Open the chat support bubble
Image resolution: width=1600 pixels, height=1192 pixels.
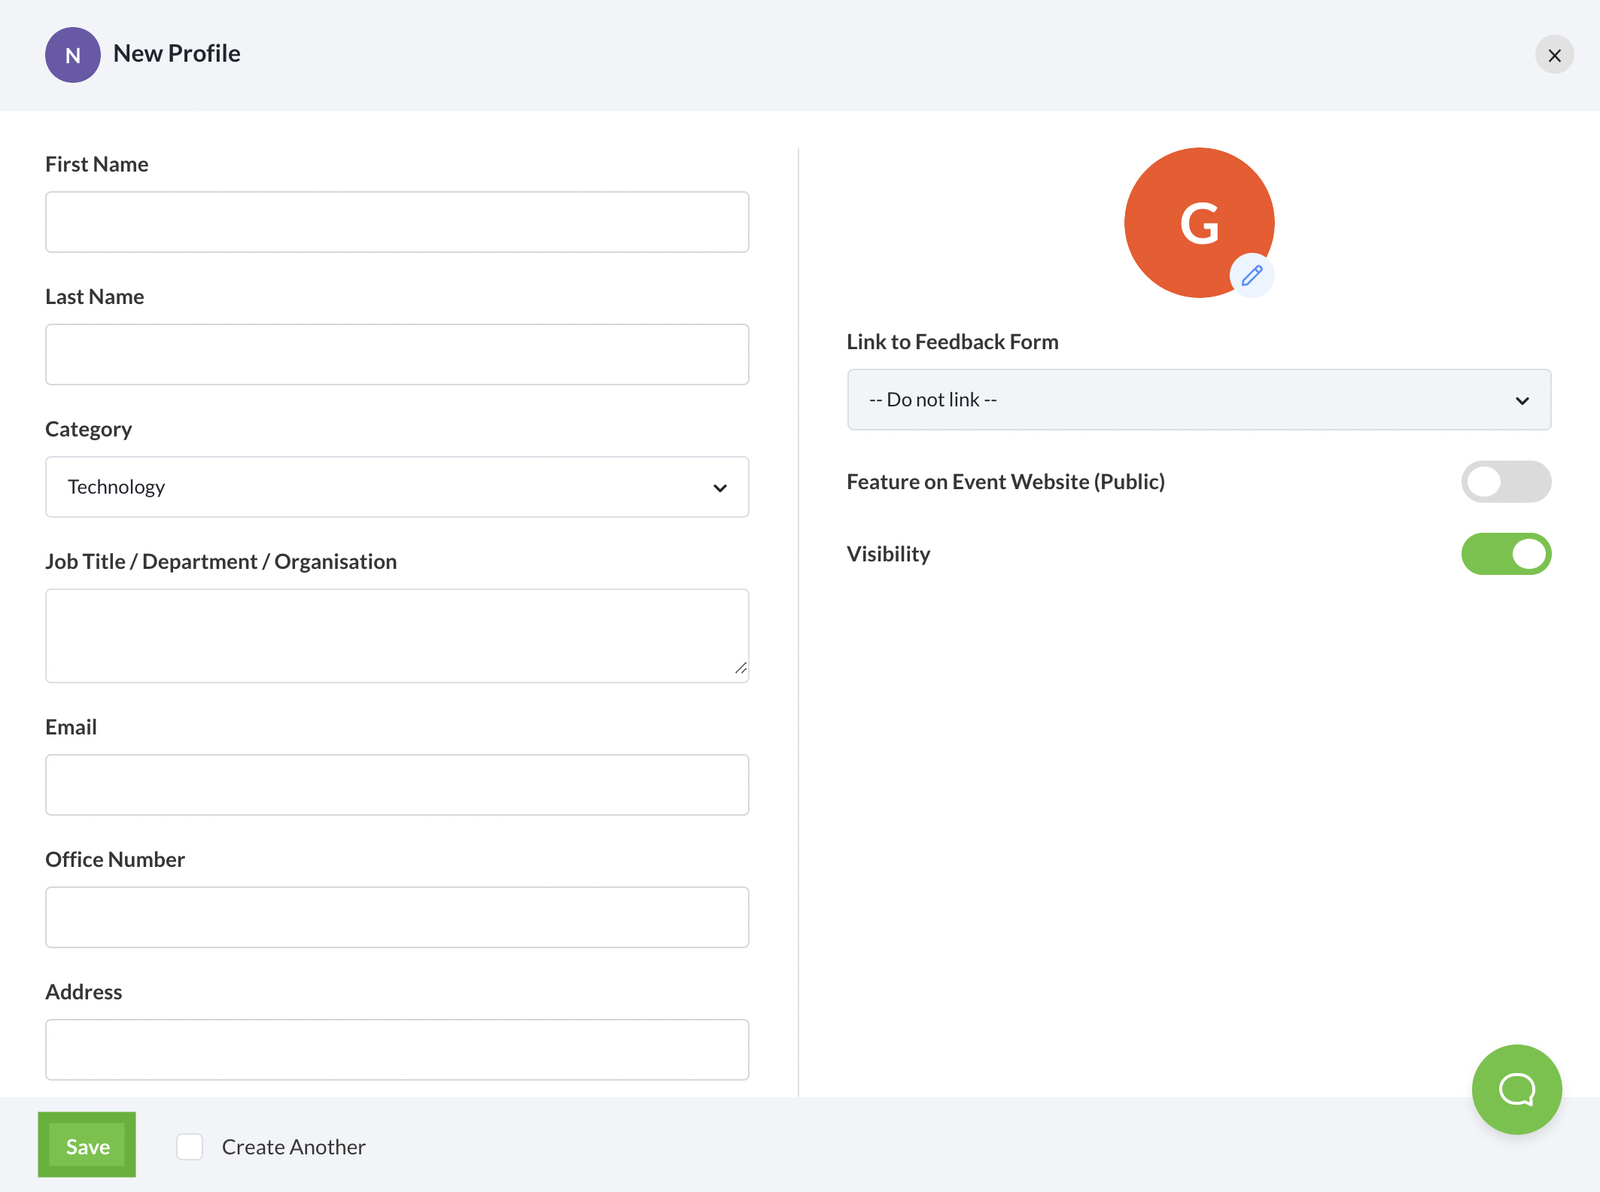[x=1516, y=1089]
